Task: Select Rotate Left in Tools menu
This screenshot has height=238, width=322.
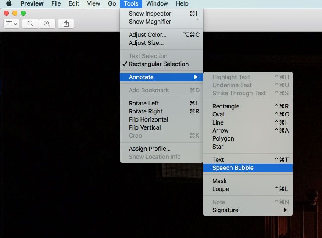Action: pos(144,103)
